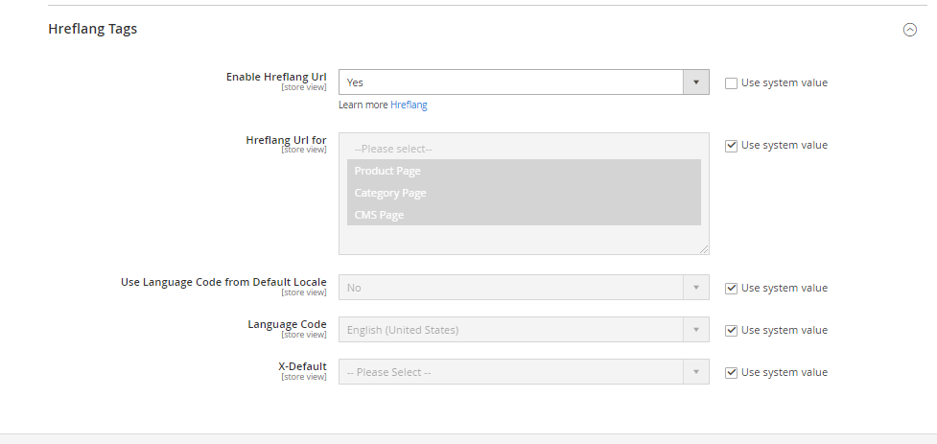Collapse the Hreflang Tags section using the circle arrow

tap(909, 30)
